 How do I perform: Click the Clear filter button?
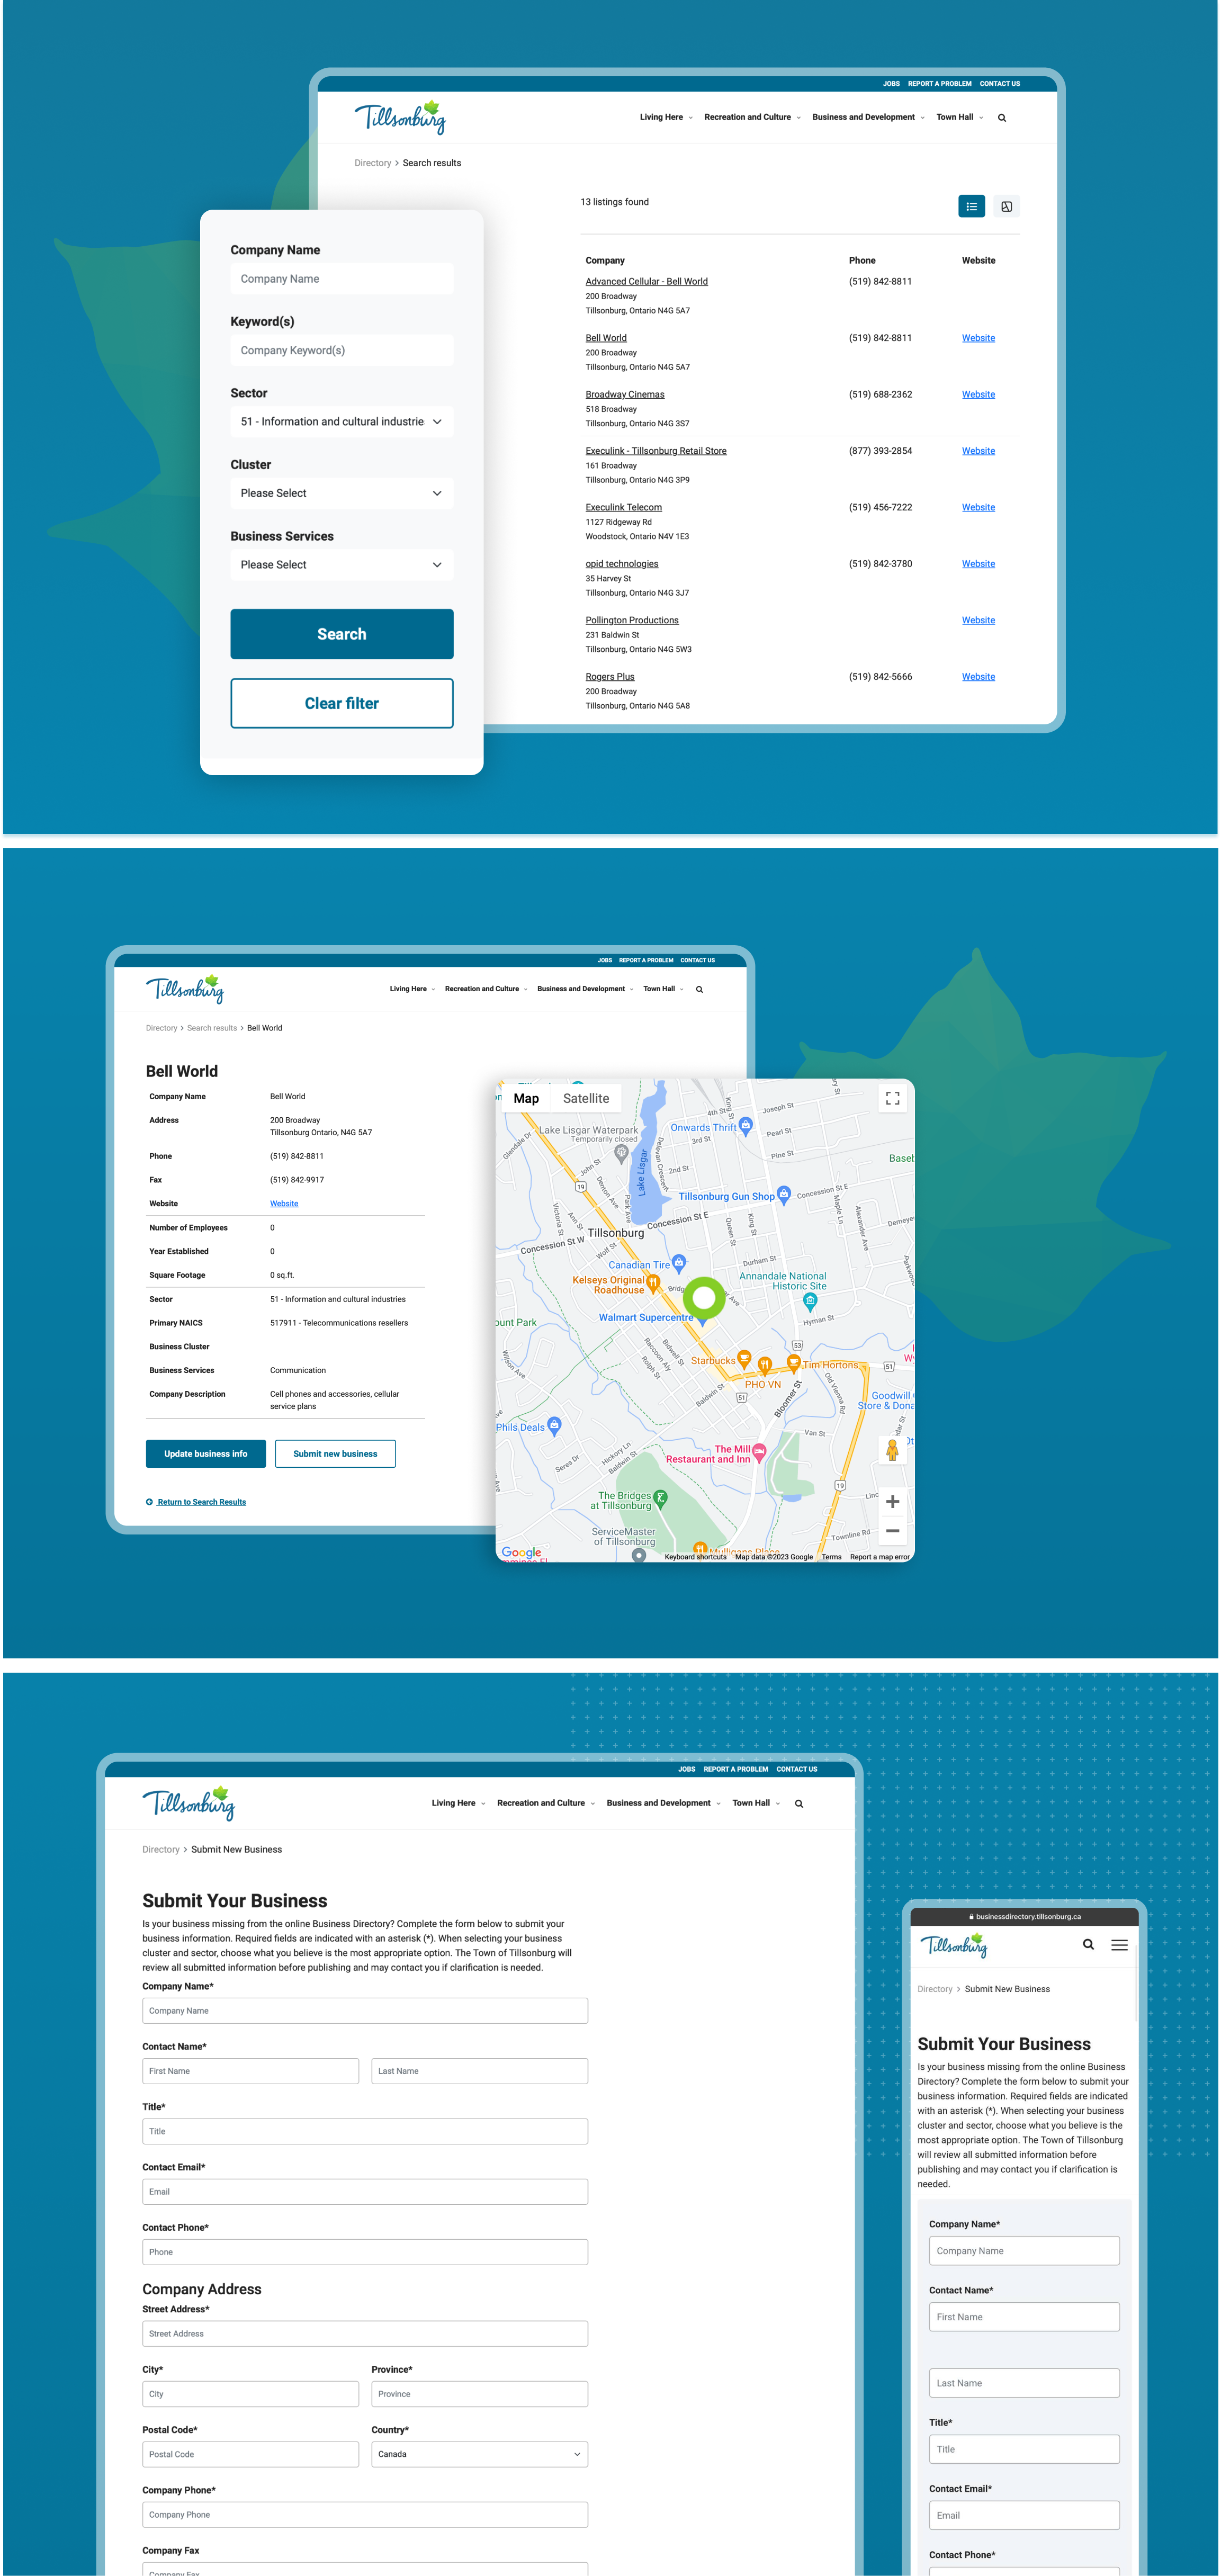341,703
